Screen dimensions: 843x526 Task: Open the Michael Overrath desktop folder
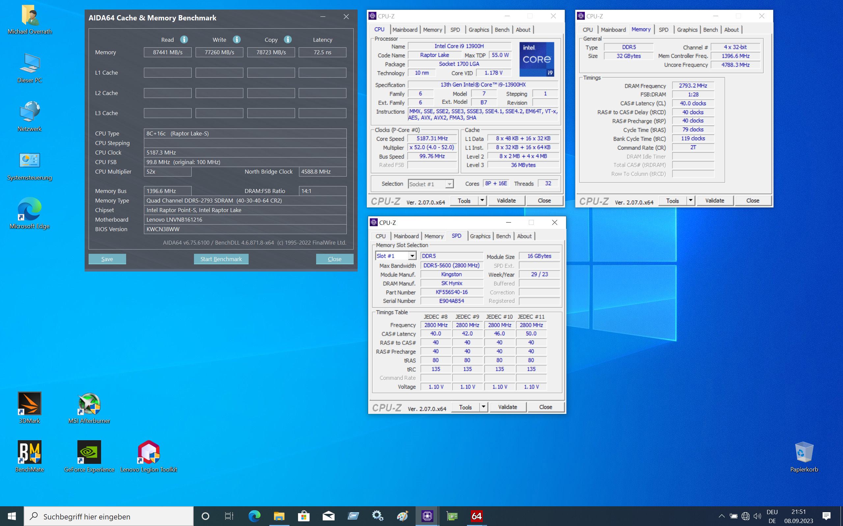(x=30, y=19)
